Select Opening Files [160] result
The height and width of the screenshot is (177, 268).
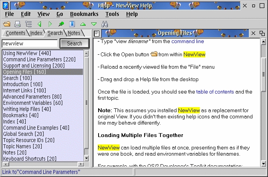[x=43, y=72]
